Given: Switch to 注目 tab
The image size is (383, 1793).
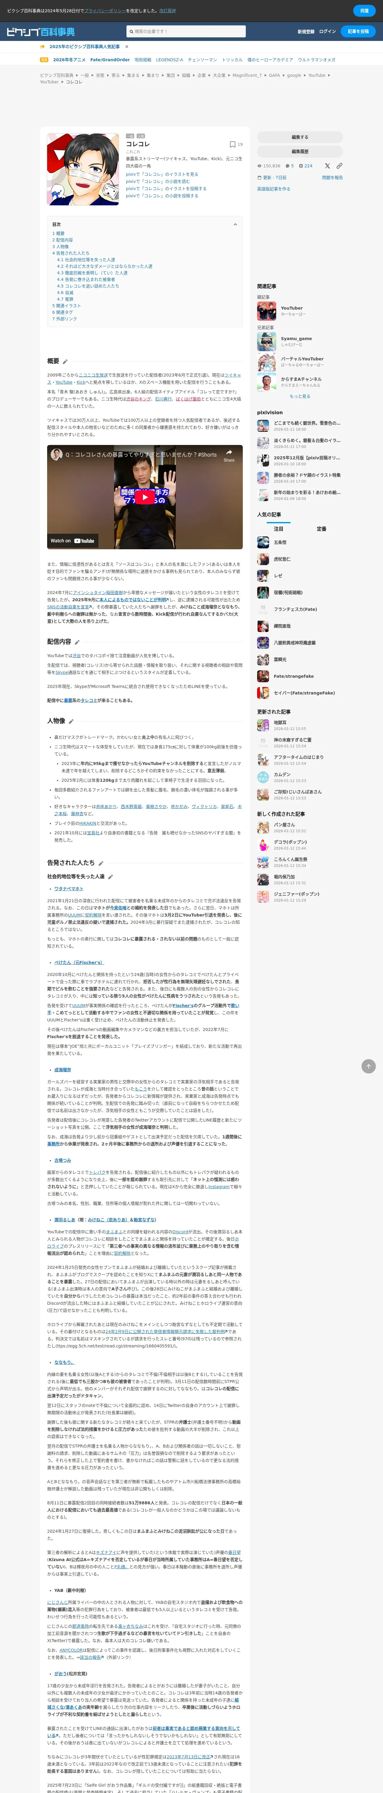Looking at the screenshot, I should 278,529.
